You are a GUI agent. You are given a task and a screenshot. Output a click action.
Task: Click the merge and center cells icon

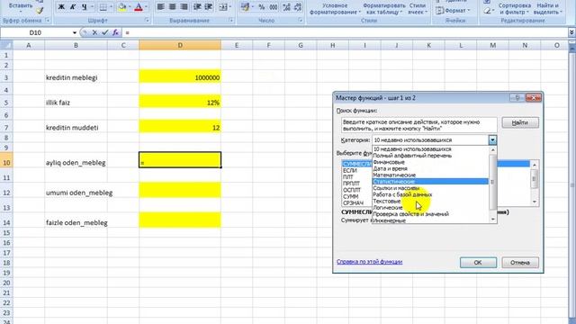pos(222,7)
